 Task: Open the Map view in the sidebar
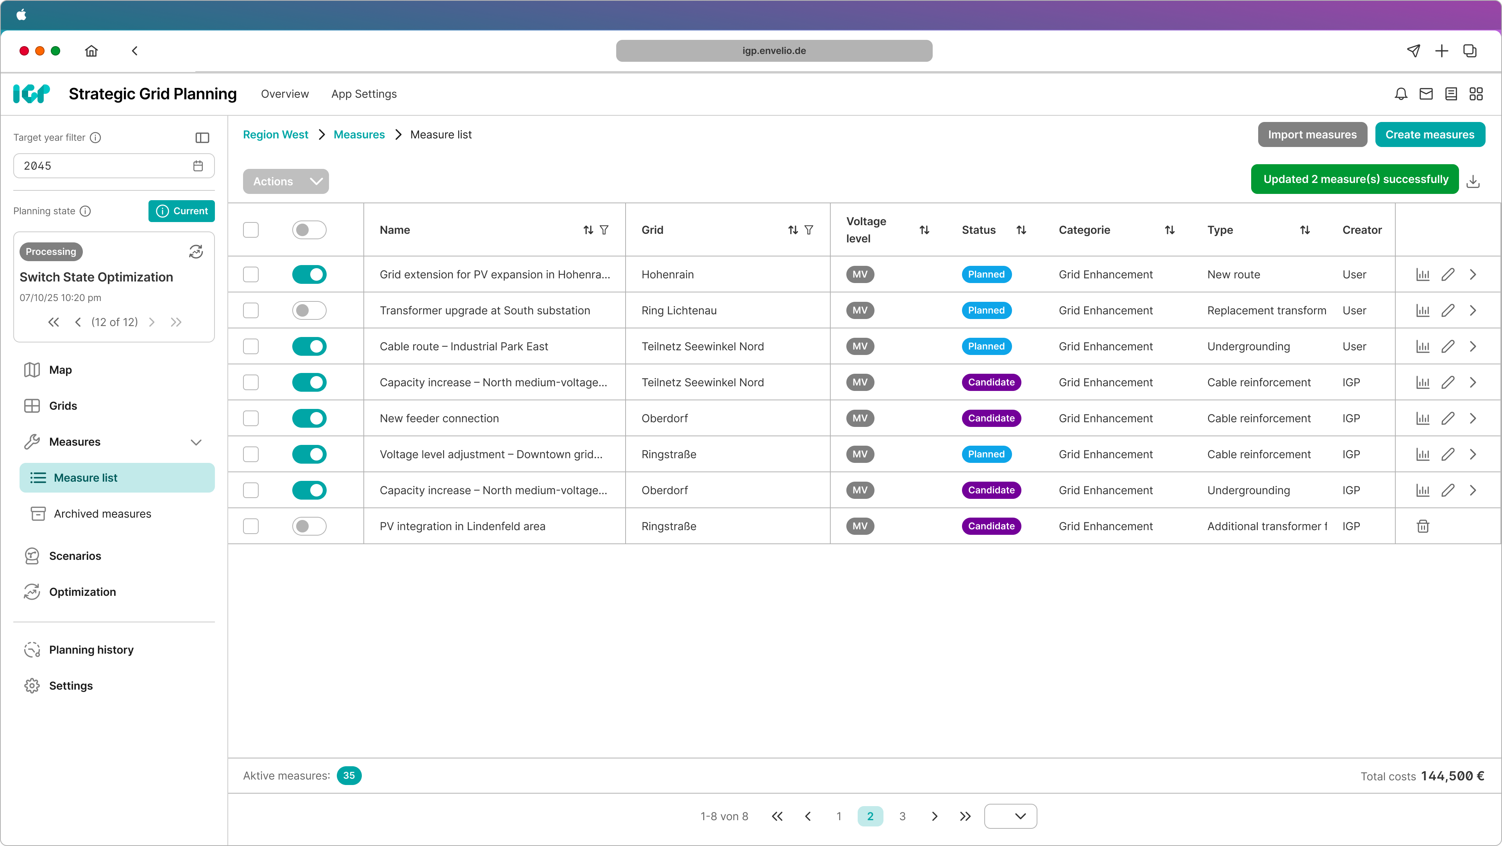[x=59, y=370]
